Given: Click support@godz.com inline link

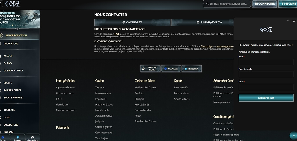Looking at the screenshot, I should pos(225,46).
